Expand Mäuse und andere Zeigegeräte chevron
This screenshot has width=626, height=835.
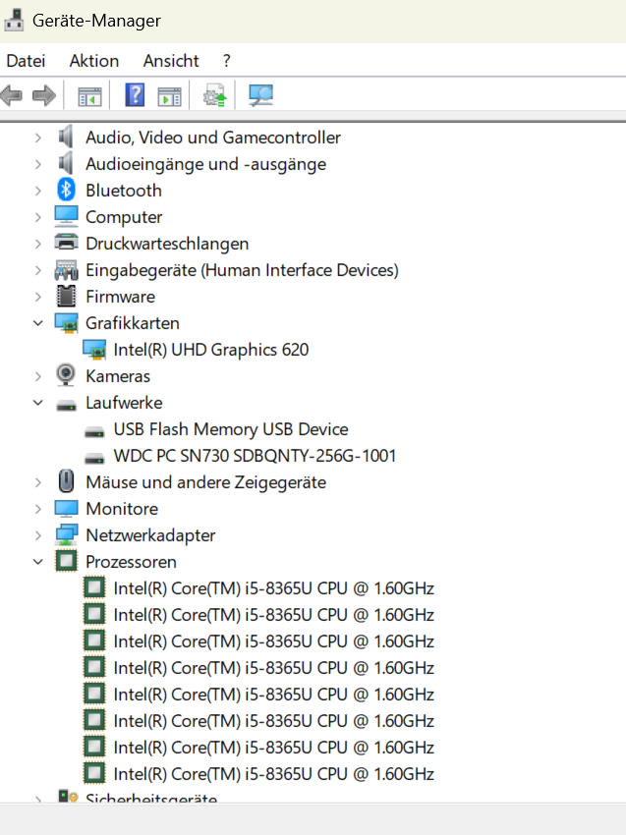[37, 482]
